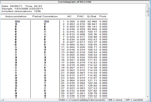Click the 'AC' column header
Image resolution: width=151 pixels, height=102 pixels.
point(69,16)
